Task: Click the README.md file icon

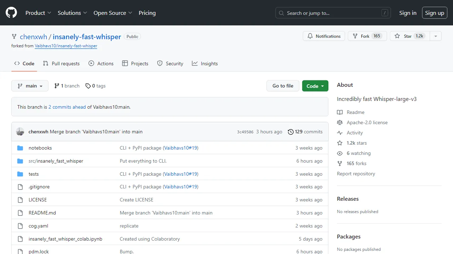Action: pyautogui.click(x=20, y=213)
